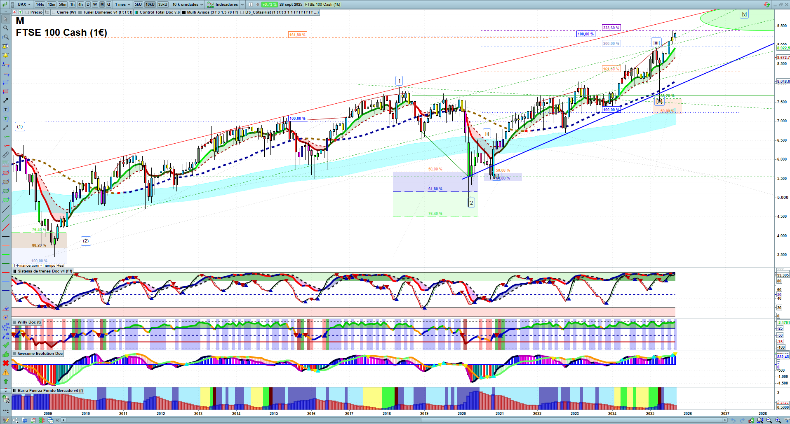Viewport: 790px width, 424px height.
Task: Click the bell alert with cursor tool
Action: point(6,46)
